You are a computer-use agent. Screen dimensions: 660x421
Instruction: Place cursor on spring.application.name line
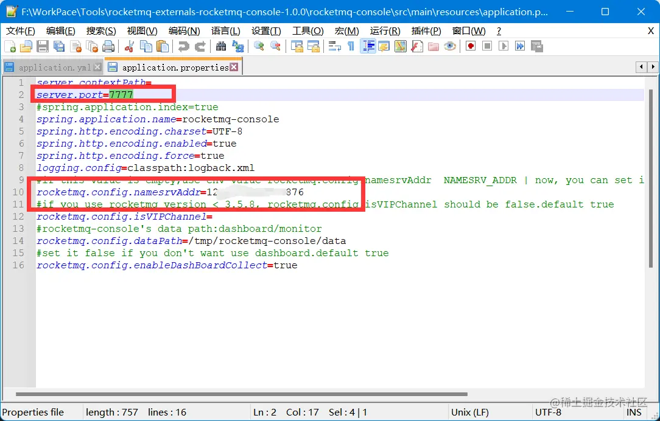point(158,119)
